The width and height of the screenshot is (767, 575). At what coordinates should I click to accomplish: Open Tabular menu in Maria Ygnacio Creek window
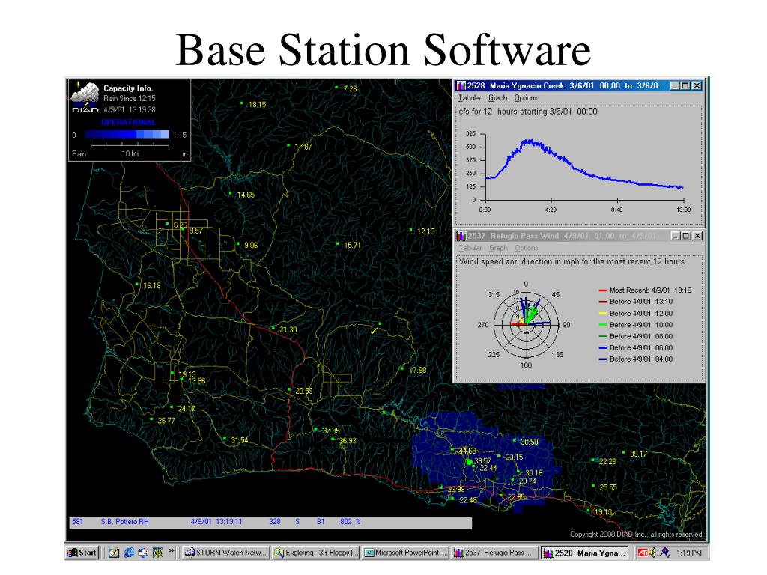pos(470,98)
